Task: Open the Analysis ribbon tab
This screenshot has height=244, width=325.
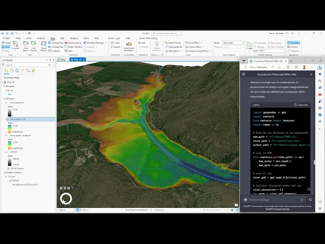Action: coord(41,38)
